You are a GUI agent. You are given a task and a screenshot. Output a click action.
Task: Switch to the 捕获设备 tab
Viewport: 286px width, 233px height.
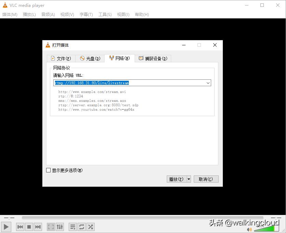(x=153, y=58)
